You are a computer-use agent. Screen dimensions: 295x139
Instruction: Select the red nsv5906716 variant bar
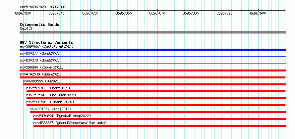[156, 105]
